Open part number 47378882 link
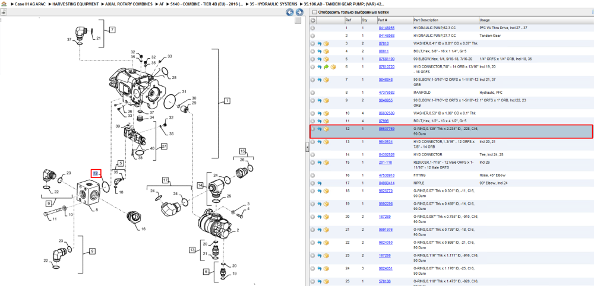 click(x=387, y=93)
